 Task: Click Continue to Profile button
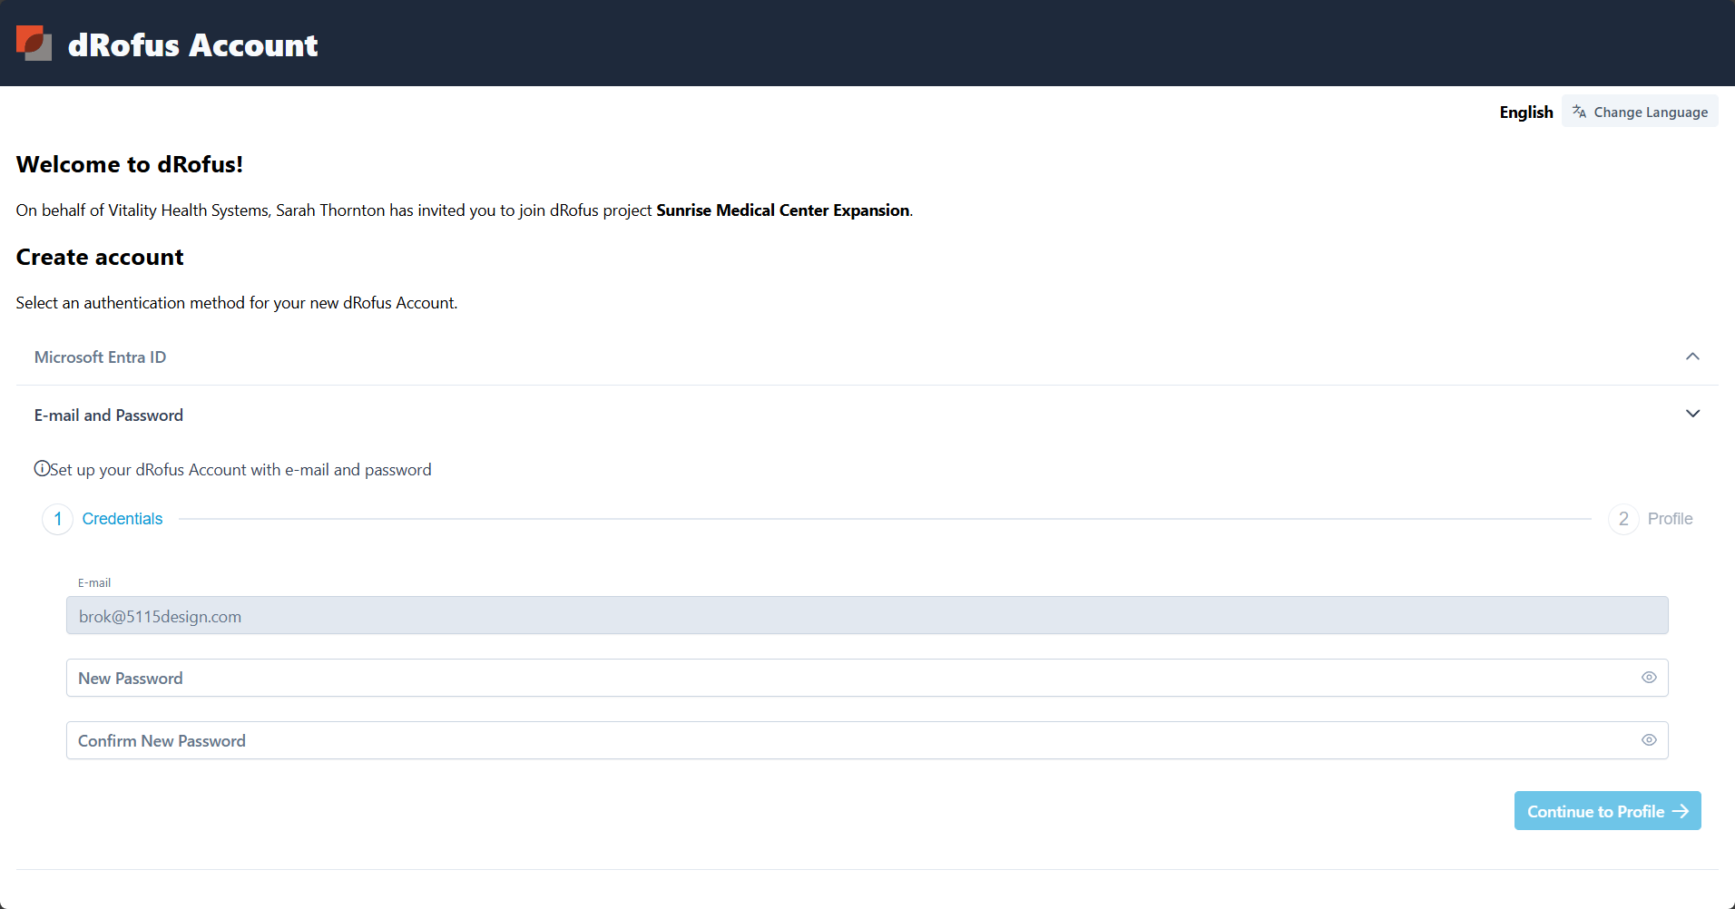pos(1607,811)
